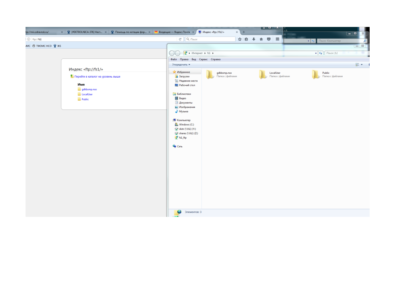
Task: Select Windows (C:) drive in the sidebar
Action: (x=186, y=124)
